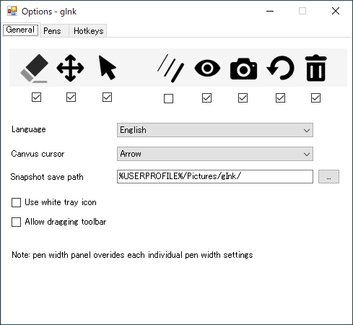Screen dimensions: 353x325
Task: Click the undo curved arrow icon
Action: pos(280,68)
